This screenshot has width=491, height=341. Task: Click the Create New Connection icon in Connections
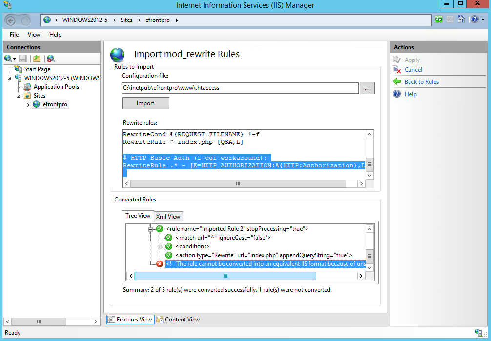pyautogui.click(x=8, y=59)
